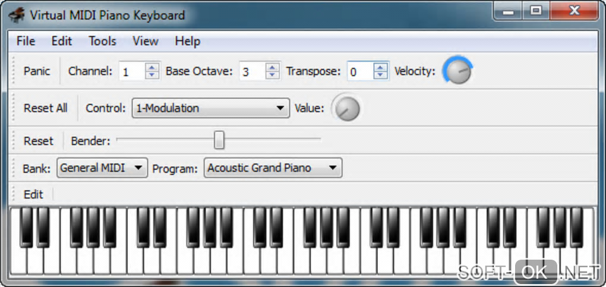Reset the Bender using the Reset button
Screen dimensions: 606x287
click(x=38, y=141)
